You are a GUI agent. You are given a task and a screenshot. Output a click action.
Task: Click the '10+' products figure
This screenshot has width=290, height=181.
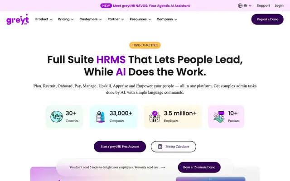pyautogui.click(x=232, y=113)
